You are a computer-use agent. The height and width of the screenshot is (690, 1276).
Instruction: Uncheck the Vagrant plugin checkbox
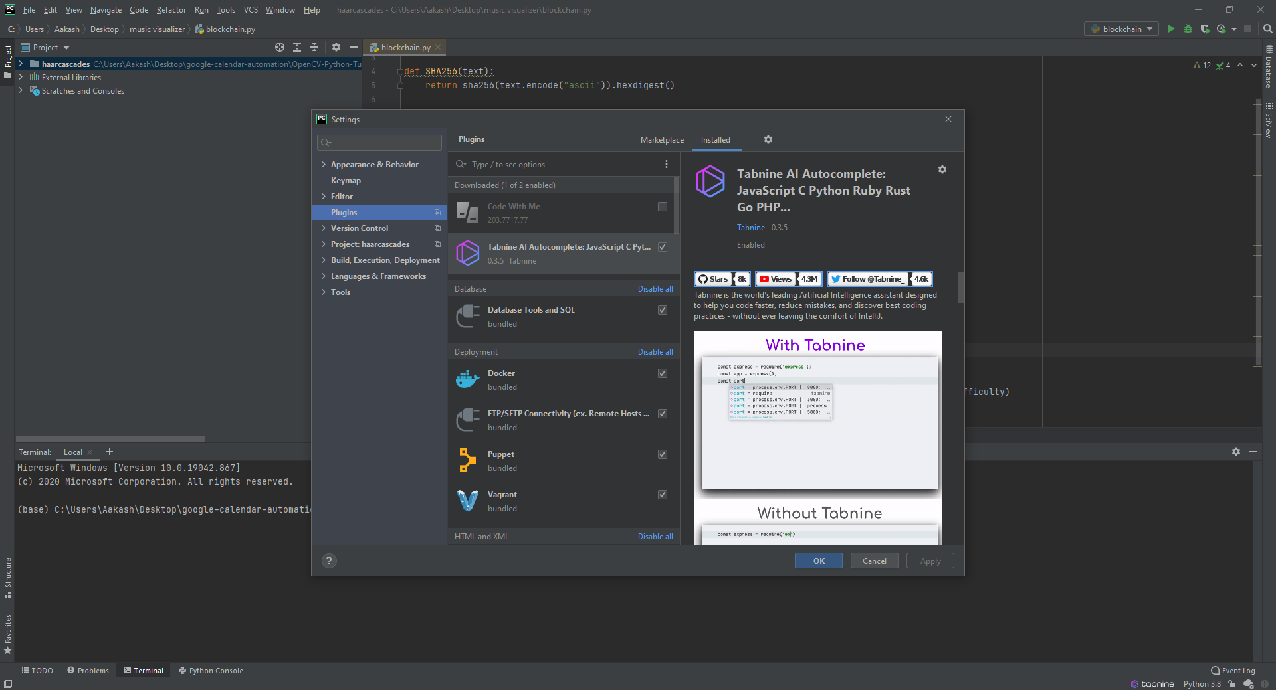(x=663, y=495)
